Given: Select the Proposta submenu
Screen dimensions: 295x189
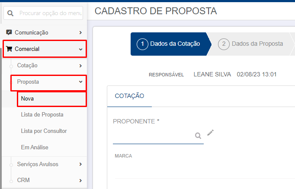Looking at the screenshot, I should point(48,83).
